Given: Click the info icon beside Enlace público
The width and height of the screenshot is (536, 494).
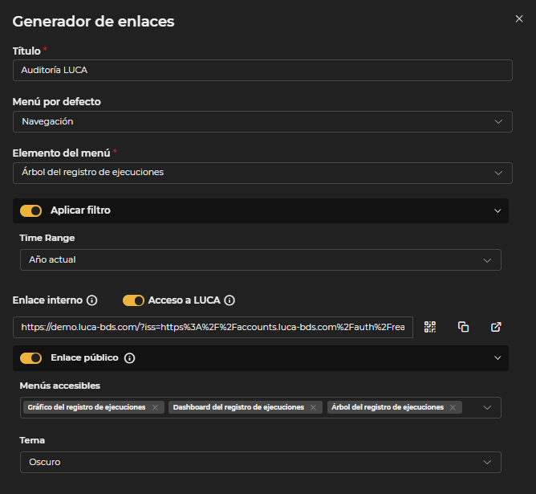Looking at the screenshot, I should (129, 358).
